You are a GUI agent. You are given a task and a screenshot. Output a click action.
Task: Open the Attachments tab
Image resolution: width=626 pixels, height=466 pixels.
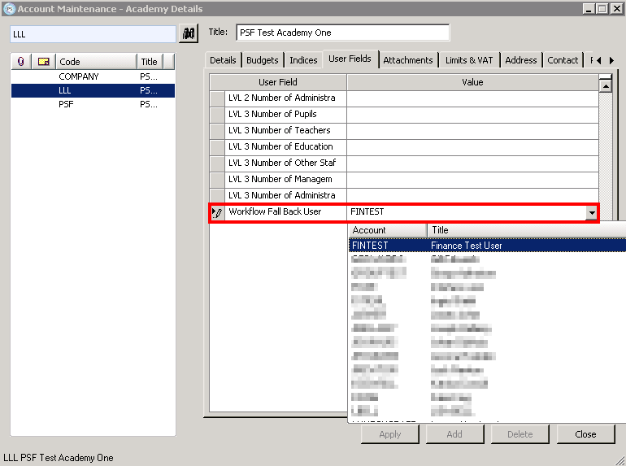click(408, 60)
